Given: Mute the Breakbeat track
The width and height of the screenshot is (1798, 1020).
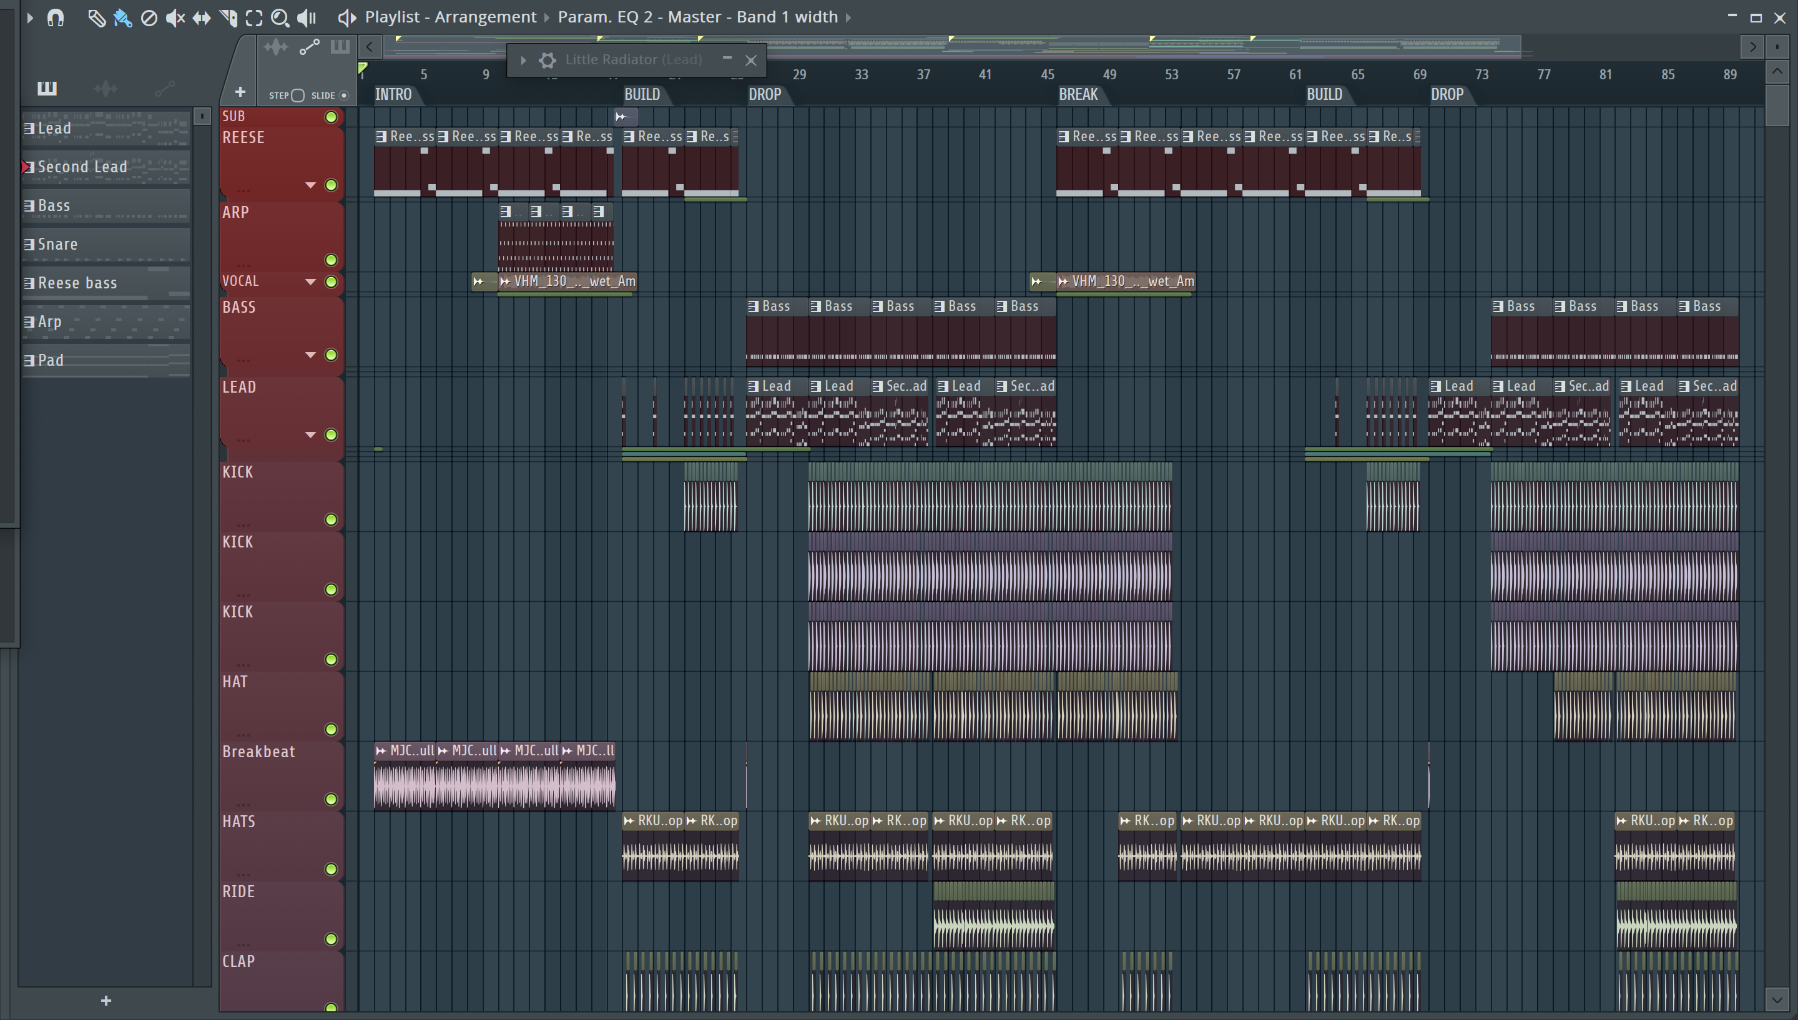Looking at the screenshot, I should click(x=332, y=798).
